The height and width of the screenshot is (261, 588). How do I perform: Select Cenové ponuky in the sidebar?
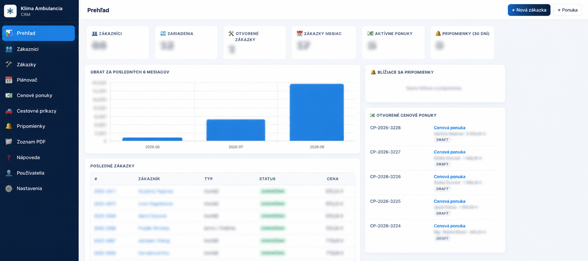38,95
